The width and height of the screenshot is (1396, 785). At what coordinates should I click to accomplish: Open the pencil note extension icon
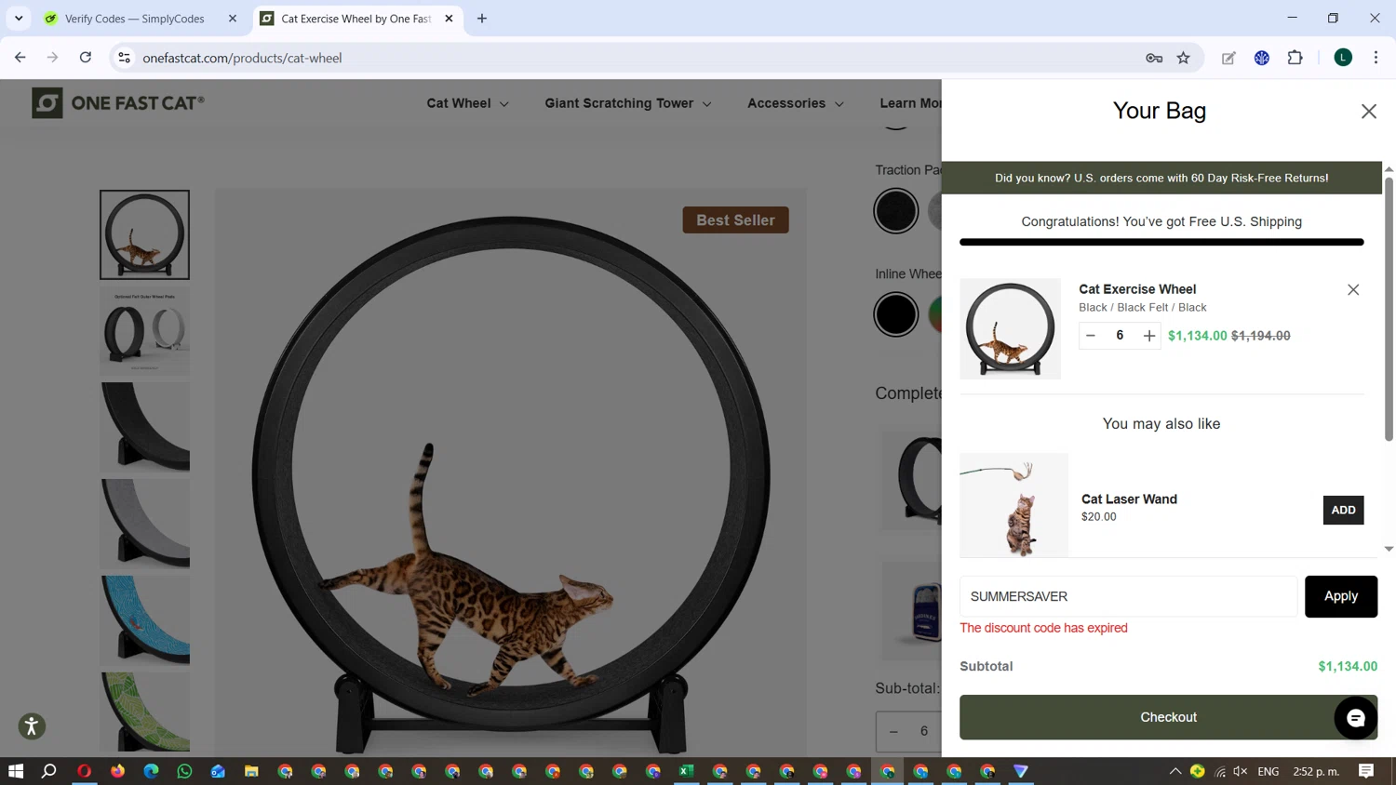pos(1228,58)
